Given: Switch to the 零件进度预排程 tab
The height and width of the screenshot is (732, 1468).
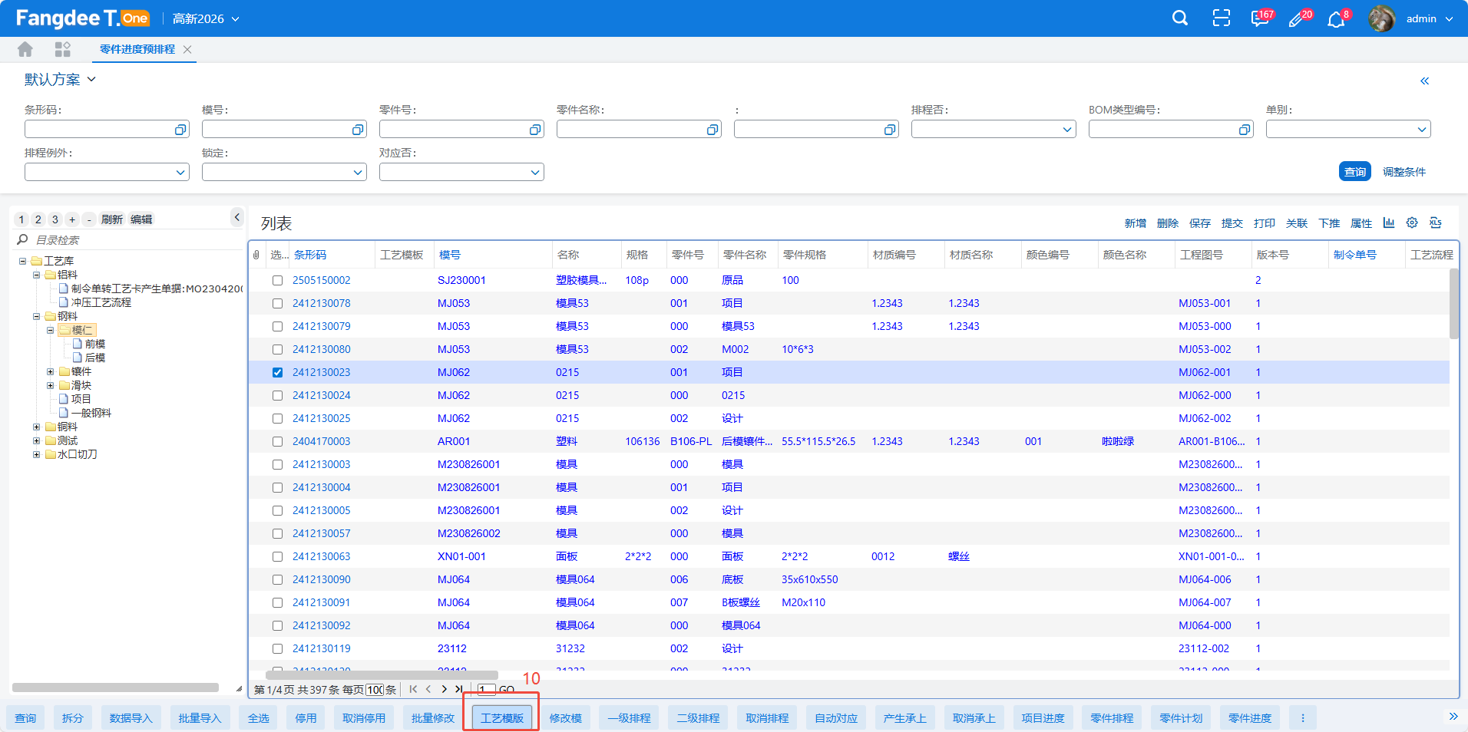Looking at the screenshot, I should tap(137, 49).
